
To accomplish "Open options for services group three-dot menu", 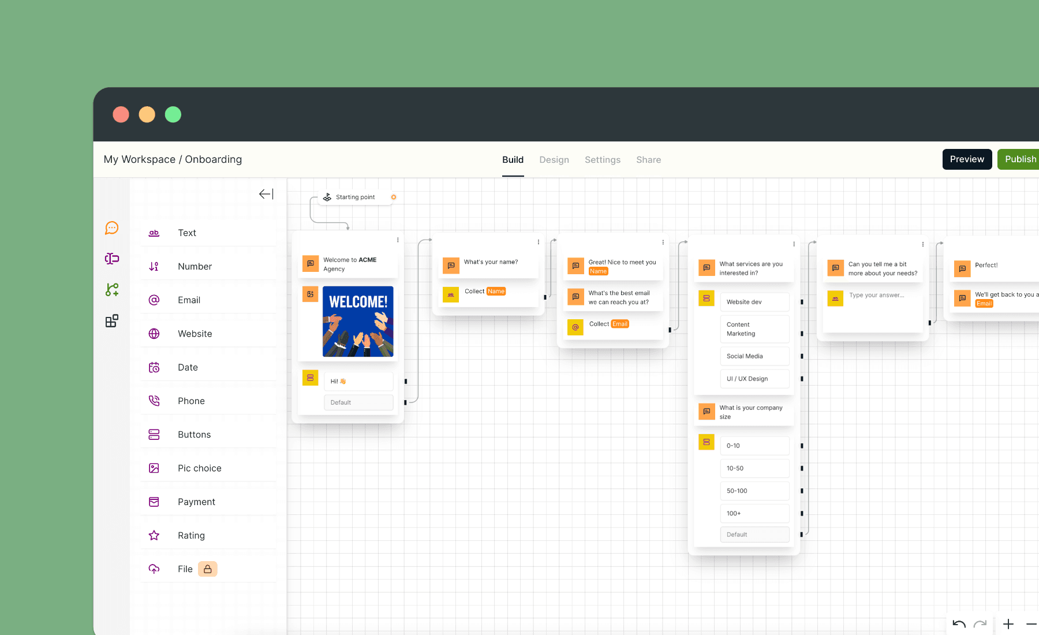I will 794,244.
